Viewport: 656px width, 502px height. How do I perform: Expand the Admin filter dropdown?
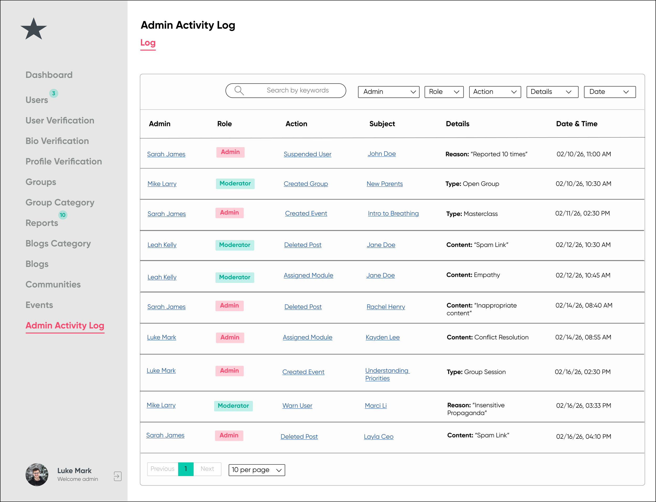tap(388, 92)
